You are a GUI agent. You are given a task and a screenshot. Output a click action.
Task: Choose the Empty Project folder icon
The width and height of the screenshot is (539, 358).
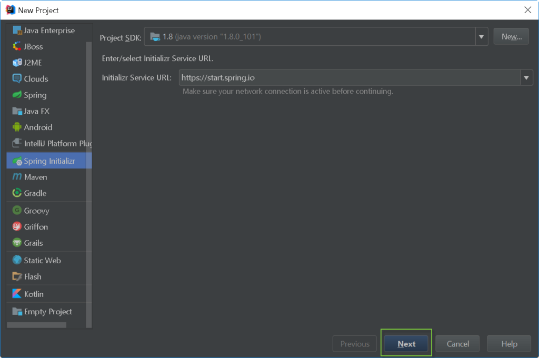click(17, 311)
